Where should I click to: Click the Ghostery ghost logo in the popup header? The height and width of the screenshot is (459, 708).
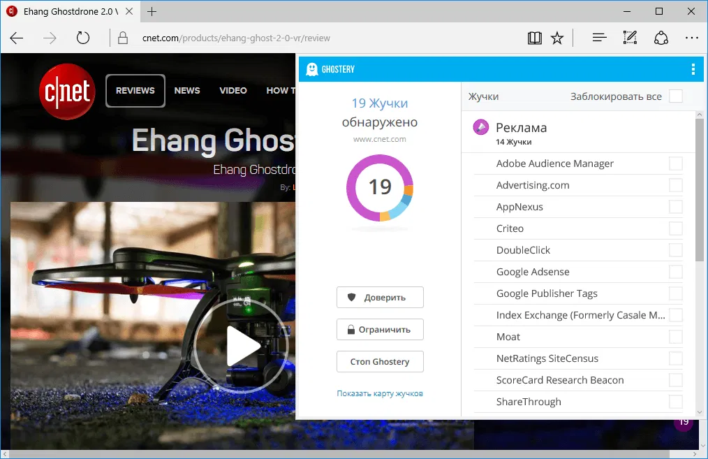point(312,68)
